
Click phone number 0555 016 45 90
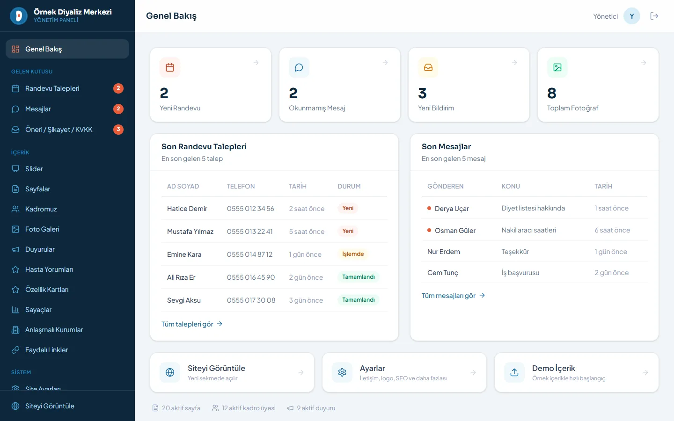(251, 277)
